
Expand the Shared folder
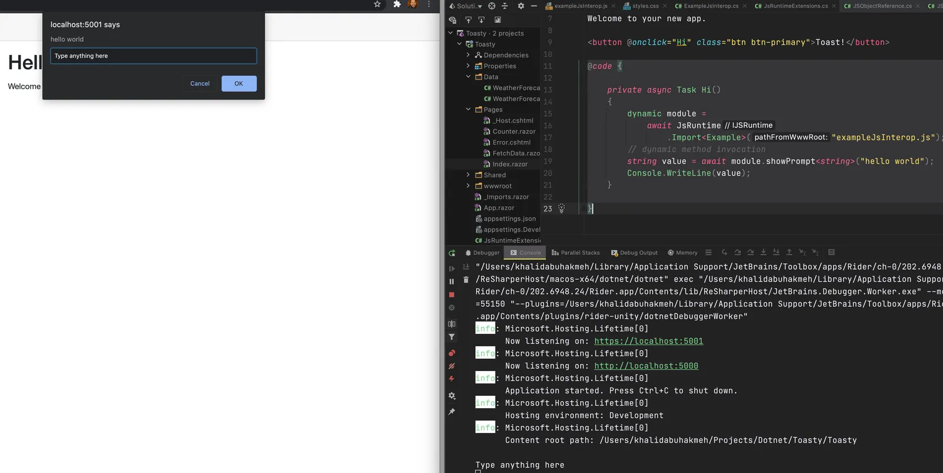pyautogui.click(x=469, y=175)
